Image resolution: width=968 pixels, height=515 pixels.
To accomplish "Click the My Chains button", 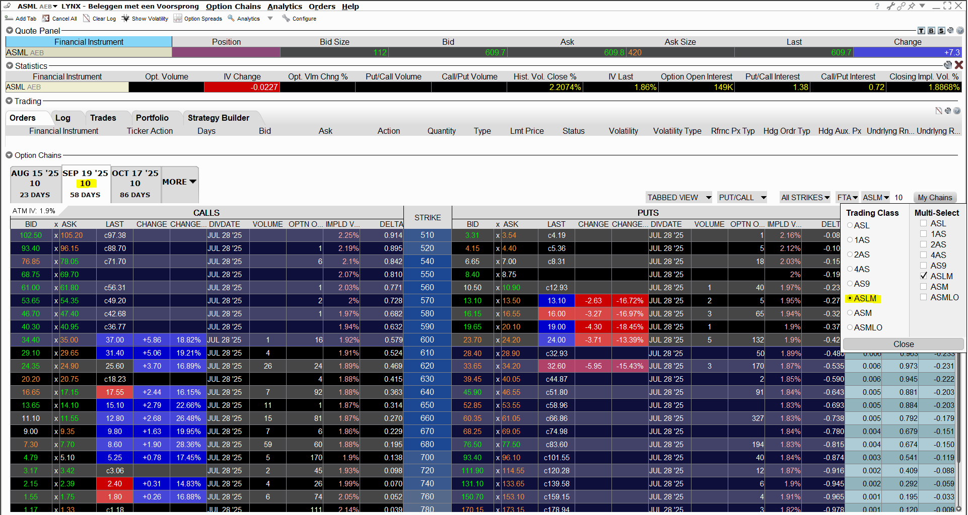I will pos(935,198).
